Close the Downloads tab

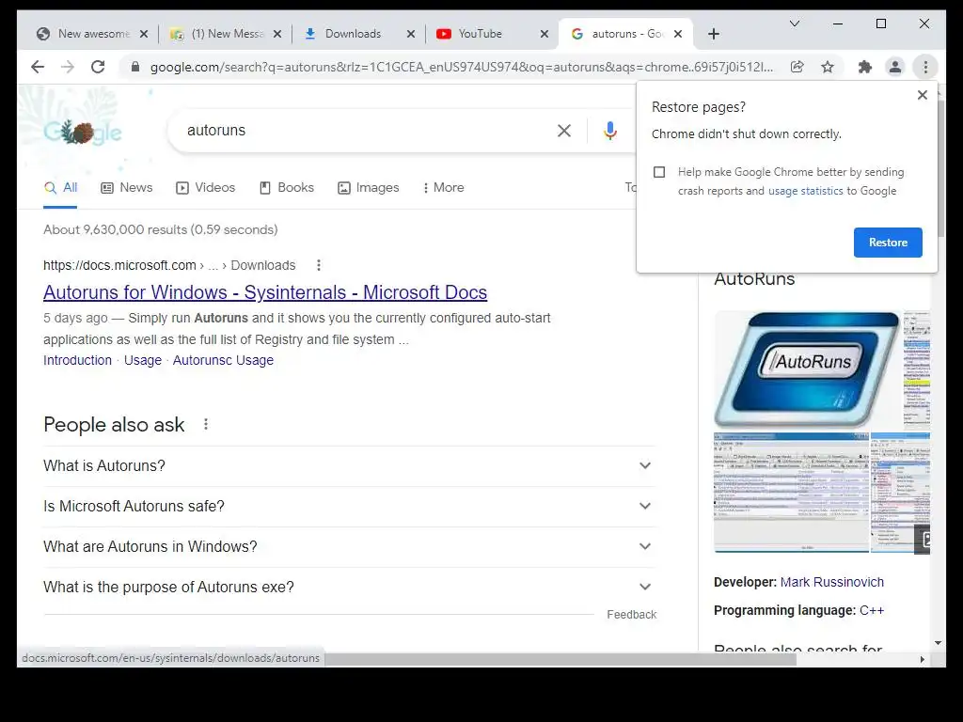(411, 34)
